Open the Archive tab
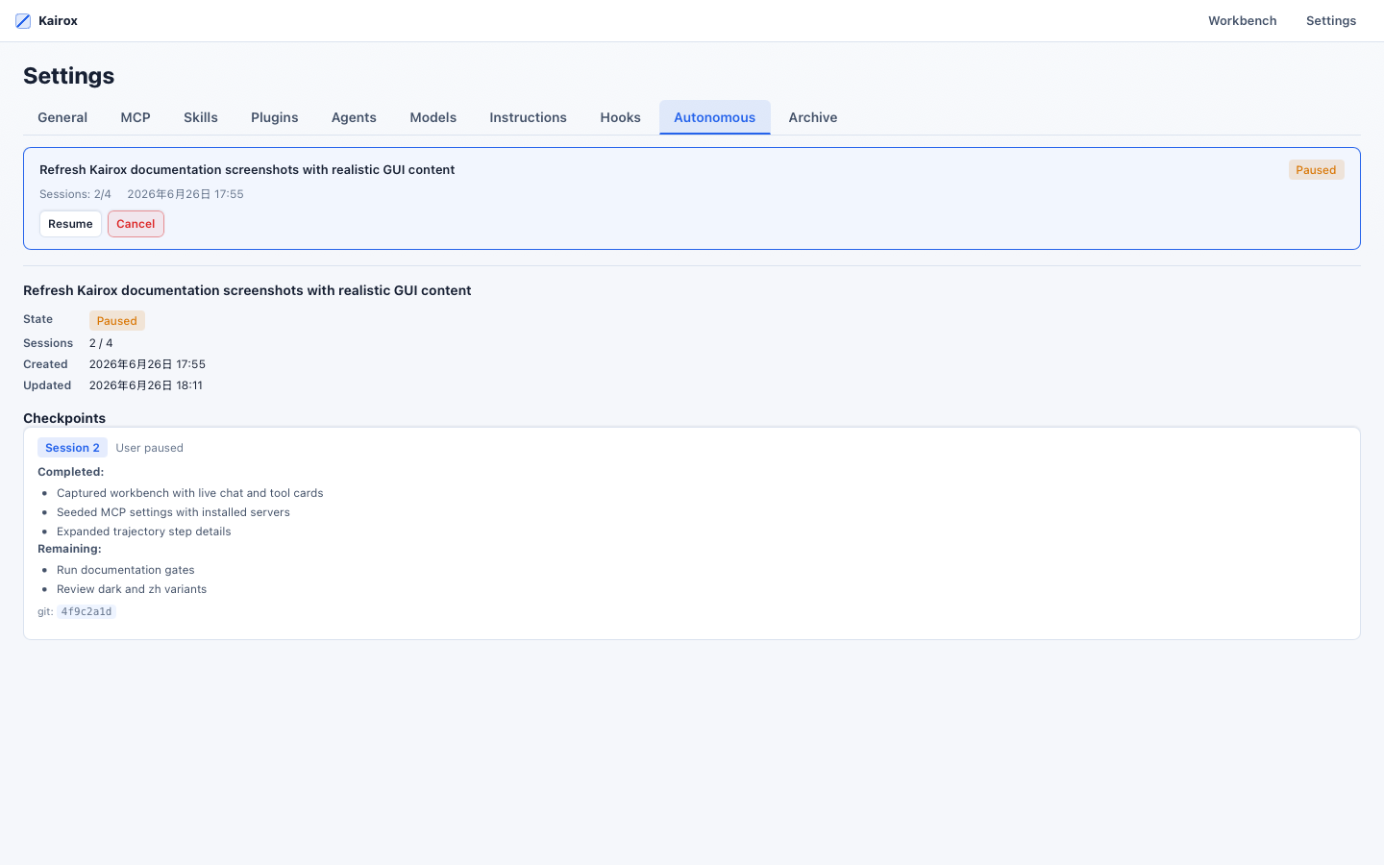The height and width of the screenshot is (865, 1384). 813,117
